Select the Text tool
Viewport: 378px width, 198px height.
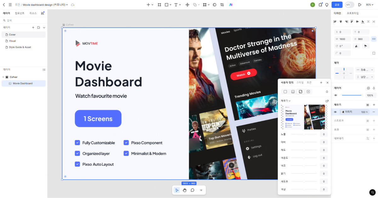pyautogui.click(x=176, y=5)
